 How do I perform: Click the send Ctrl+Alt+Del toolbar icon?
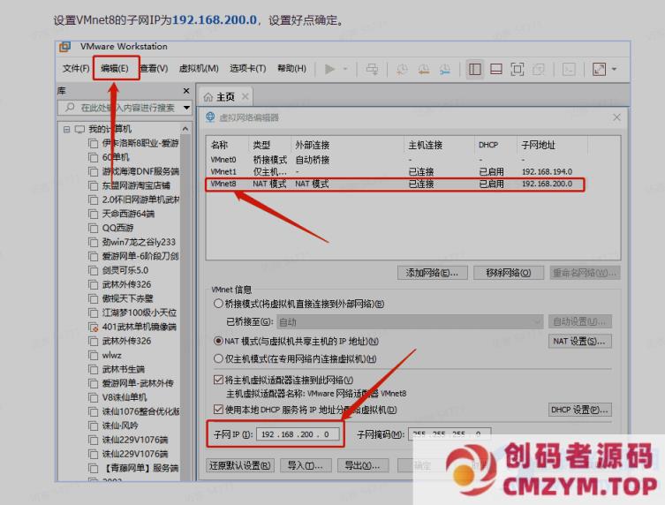click(372, 69)
